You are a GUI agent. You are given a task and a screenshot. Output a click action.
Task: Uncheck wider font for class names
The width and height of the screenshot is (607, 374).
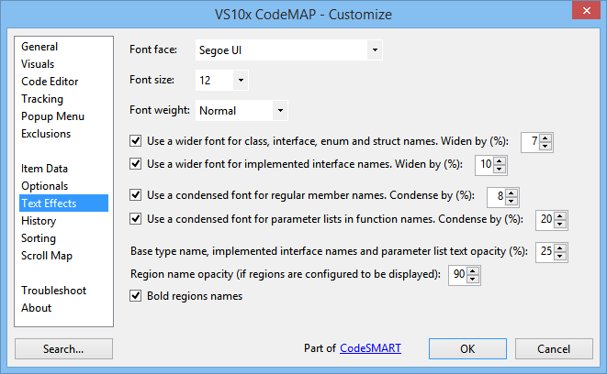pos(136,140)
